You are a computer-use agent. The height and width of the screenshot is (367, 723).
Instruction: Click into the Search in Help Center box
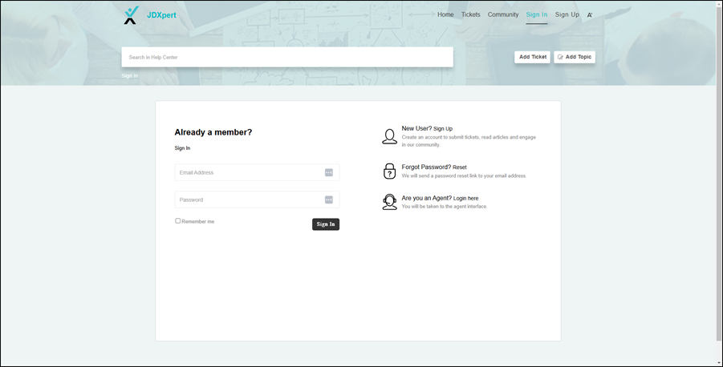[x=287, y=57]
